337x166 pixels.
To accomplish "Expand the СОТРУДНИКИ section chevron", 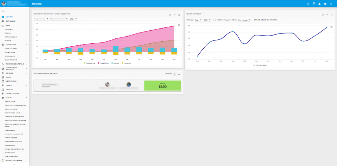I will point(26,21).
